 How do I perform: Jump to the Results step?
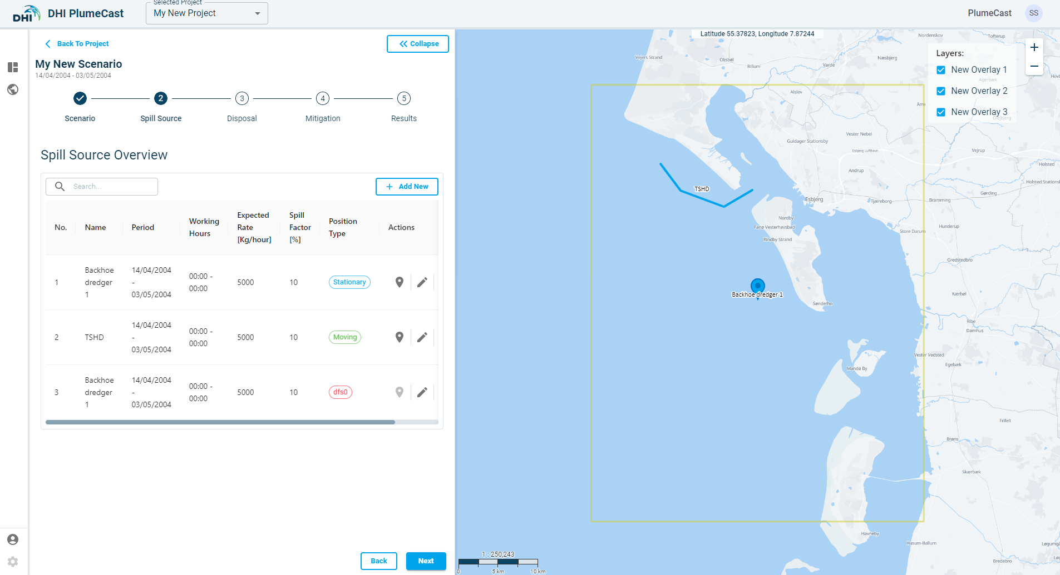pyautogui.click(x=404, y=99)
